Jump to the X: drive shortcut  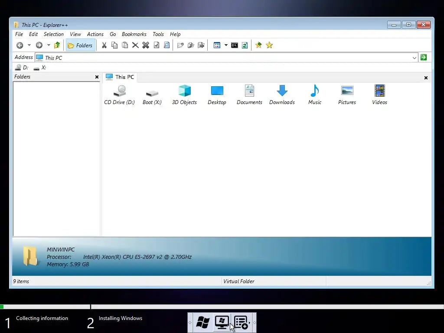click(39, 68)
